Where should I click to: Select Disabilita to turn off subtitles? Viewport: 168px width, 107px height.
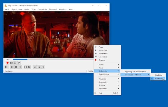[158, 75]
